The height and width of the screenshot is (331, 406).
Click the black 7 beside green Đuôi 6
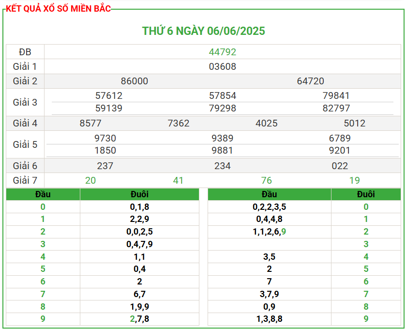(x=269, y=282)
